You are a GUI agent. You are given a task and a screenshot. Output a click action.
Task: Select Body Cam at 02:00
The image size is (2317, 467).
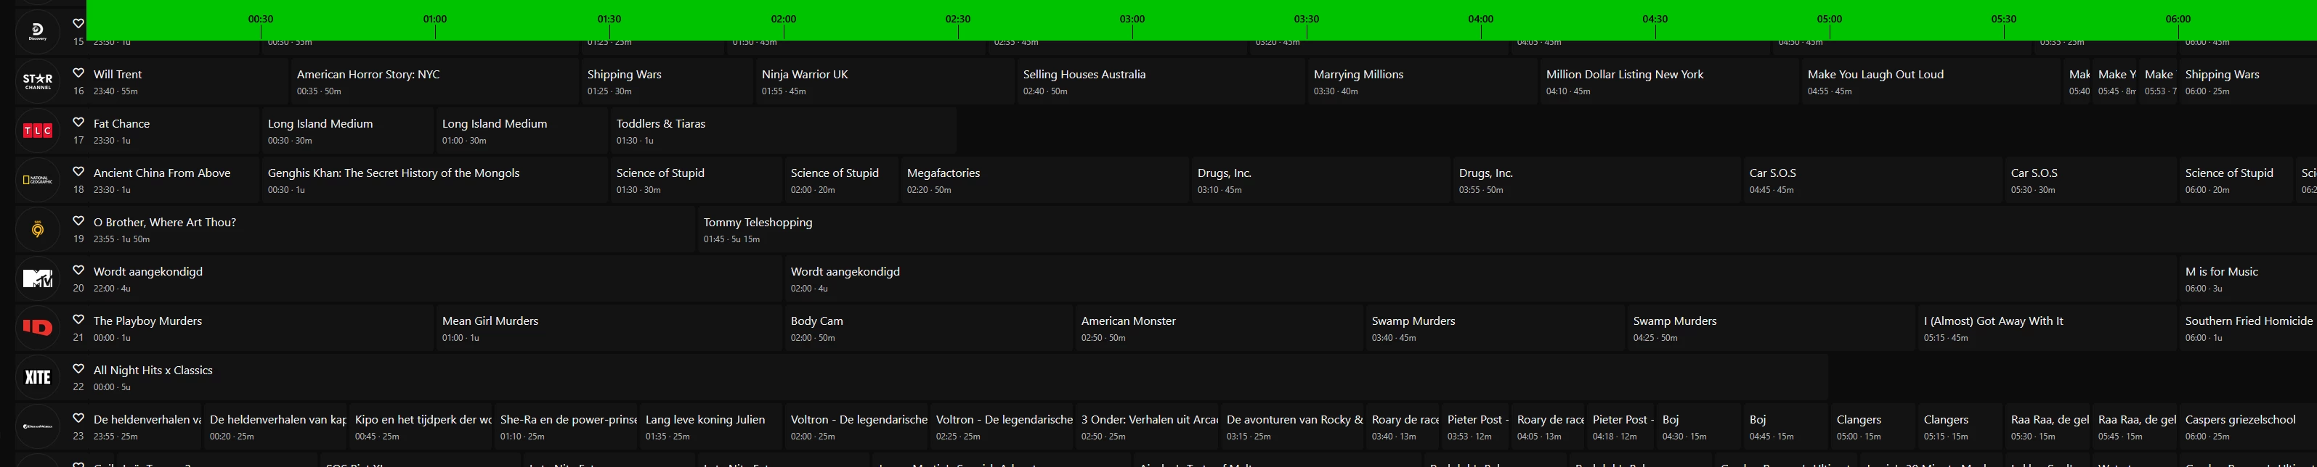(928, 328)
